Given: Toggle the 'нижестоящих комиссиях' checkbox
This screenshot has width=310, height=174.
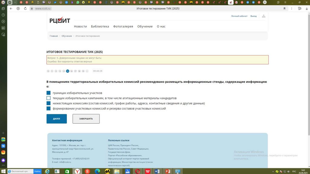Looking at the screenshot, I should click(48, 103).
